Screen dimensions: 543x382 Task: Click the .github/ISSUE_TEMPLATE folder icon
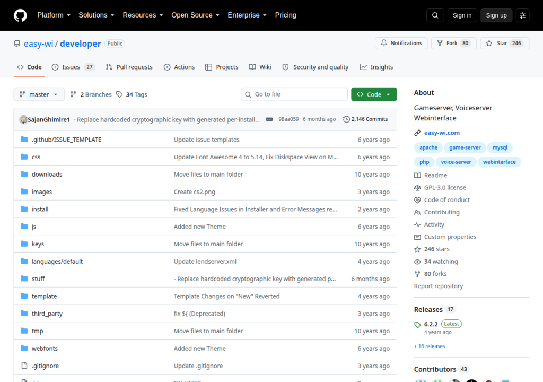(x=24, y=140)
